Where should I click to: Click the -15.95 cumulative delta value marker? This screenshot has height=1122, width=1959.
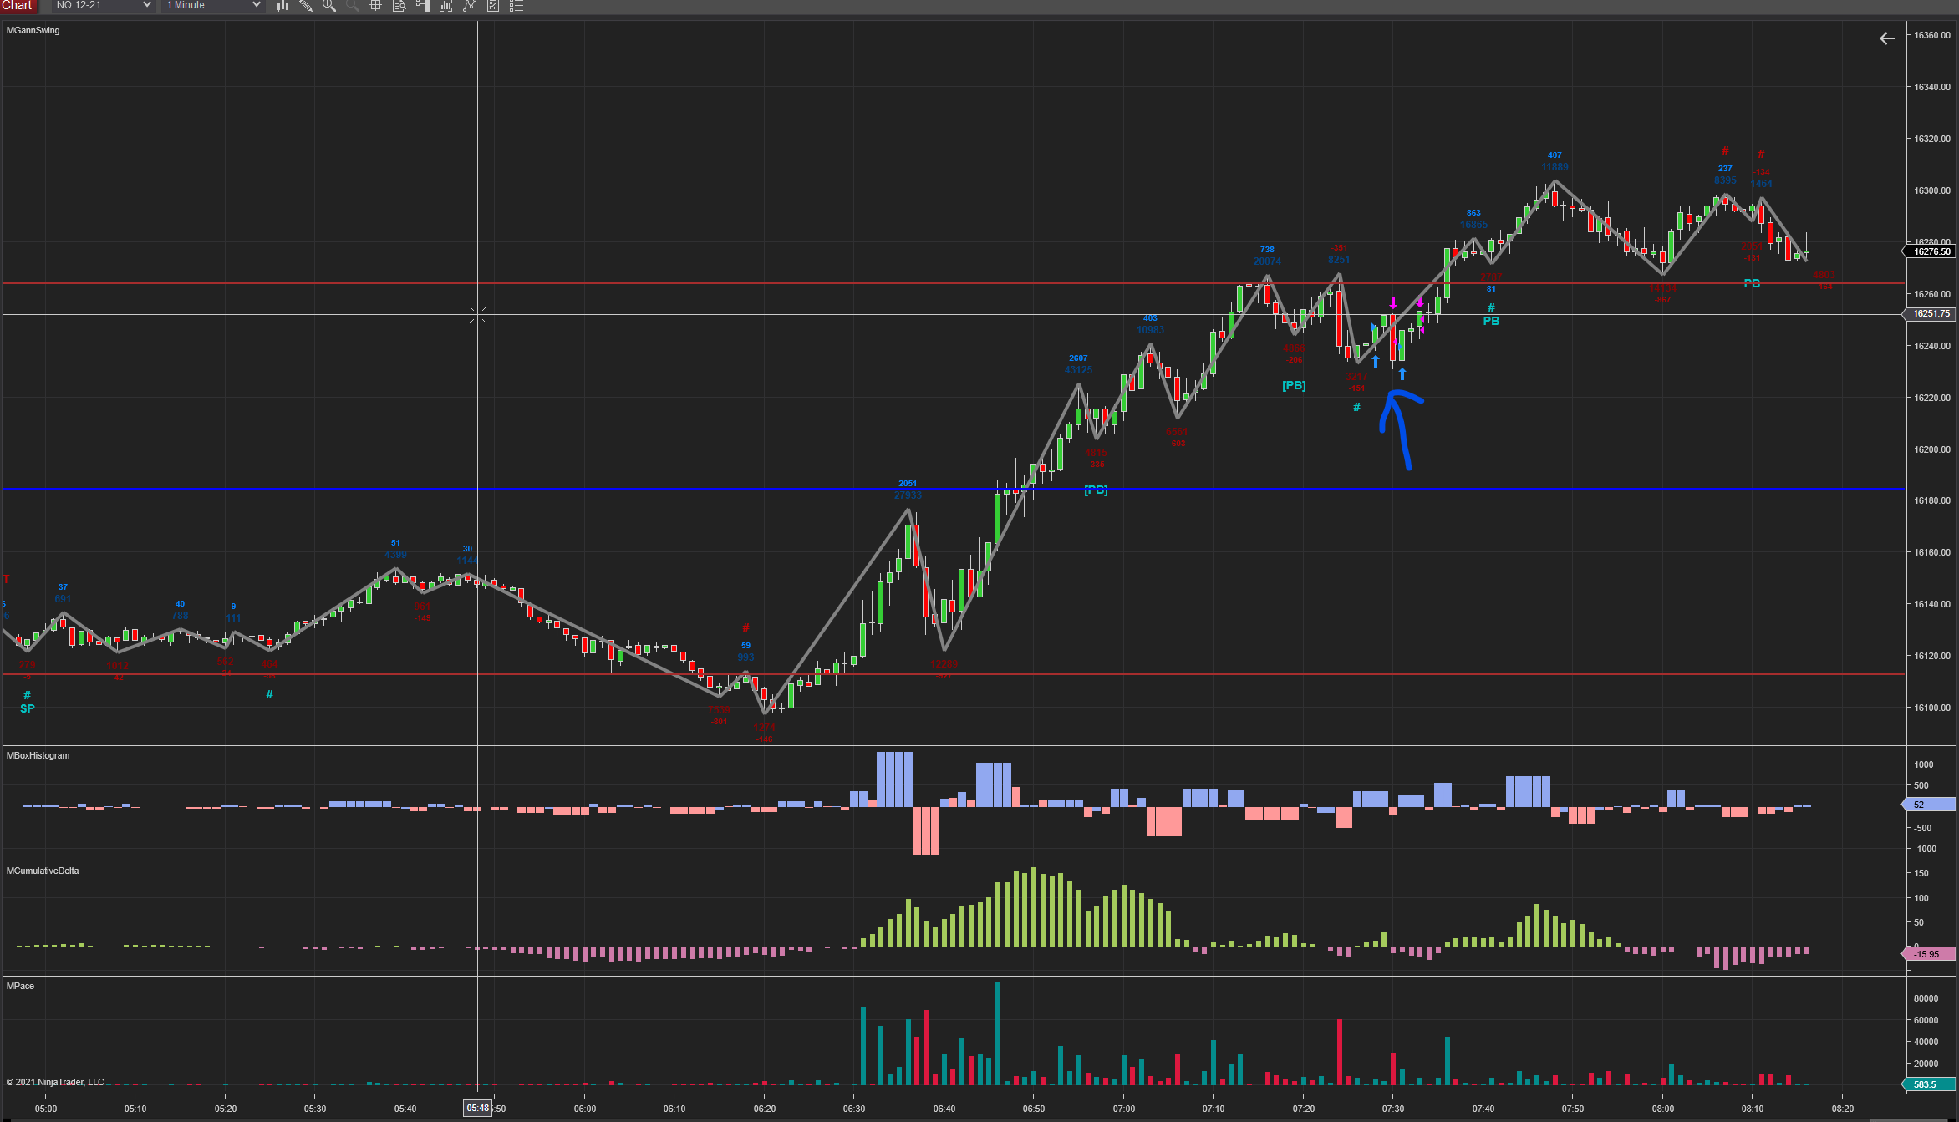click(1929, 954)
